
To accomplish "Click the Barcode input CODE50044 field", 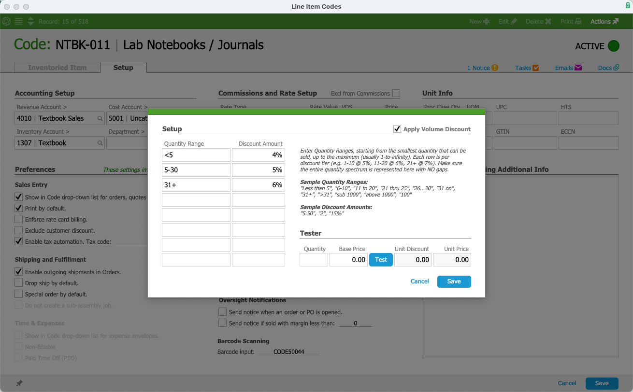I will coord(289,352).
